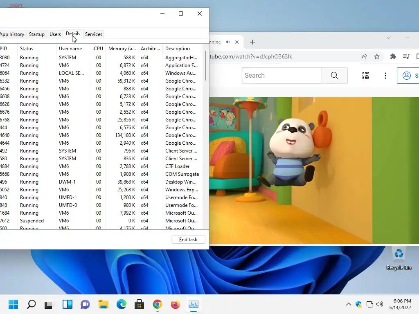The image size is (419, 314).
Task: Open the YouTube apps grid icon
Action: pos(366,76)
